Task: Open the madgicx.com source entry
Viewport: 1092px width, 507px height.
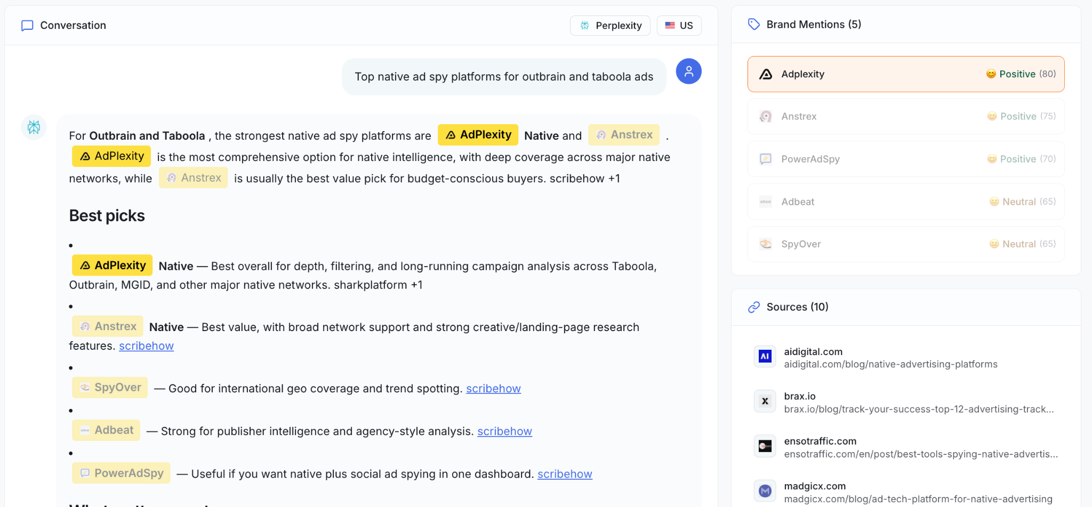Action: [906, 492]
